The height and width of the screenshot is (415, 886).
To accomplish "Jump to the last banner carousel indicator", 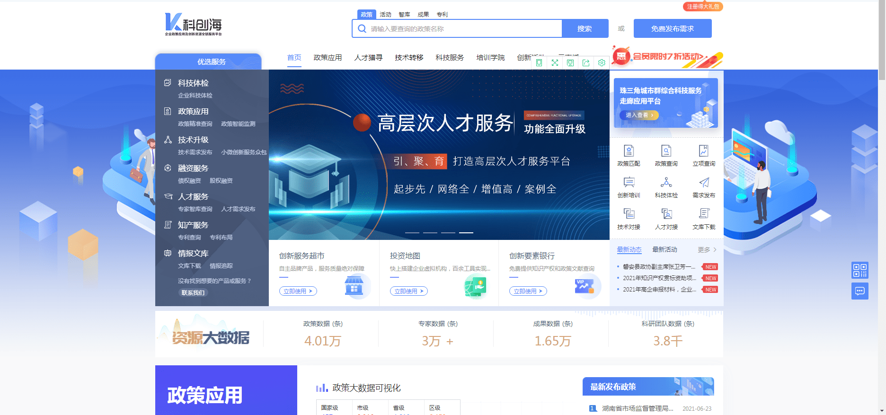I will [x=466, y=233].
